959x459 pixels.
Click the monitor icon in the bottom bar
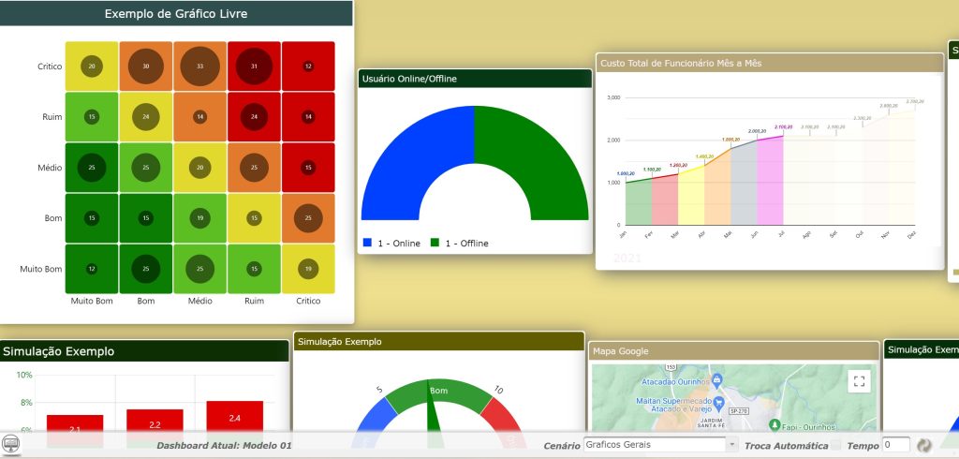(10, 445)
